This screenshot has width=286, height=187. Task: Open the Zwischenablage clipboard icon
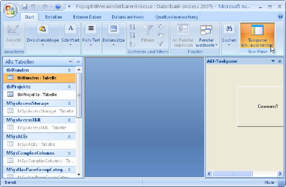point(43,29)
